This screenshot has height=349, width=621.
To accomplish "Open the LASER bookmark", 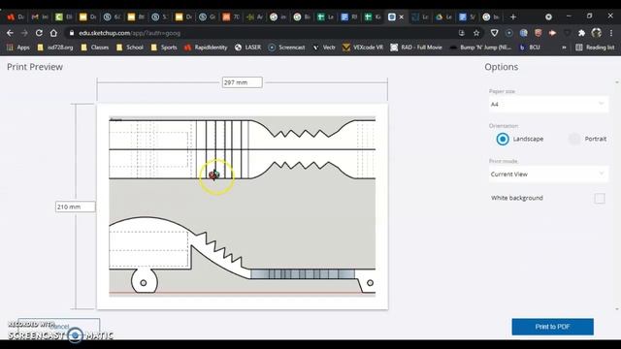I will 248,48.
